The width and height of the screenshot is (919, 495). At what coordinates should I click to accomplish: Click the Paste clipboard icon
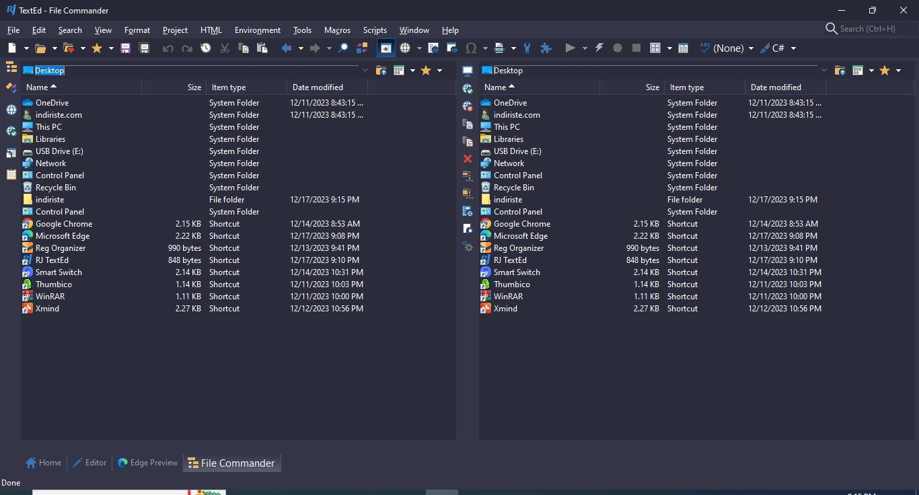262,48
